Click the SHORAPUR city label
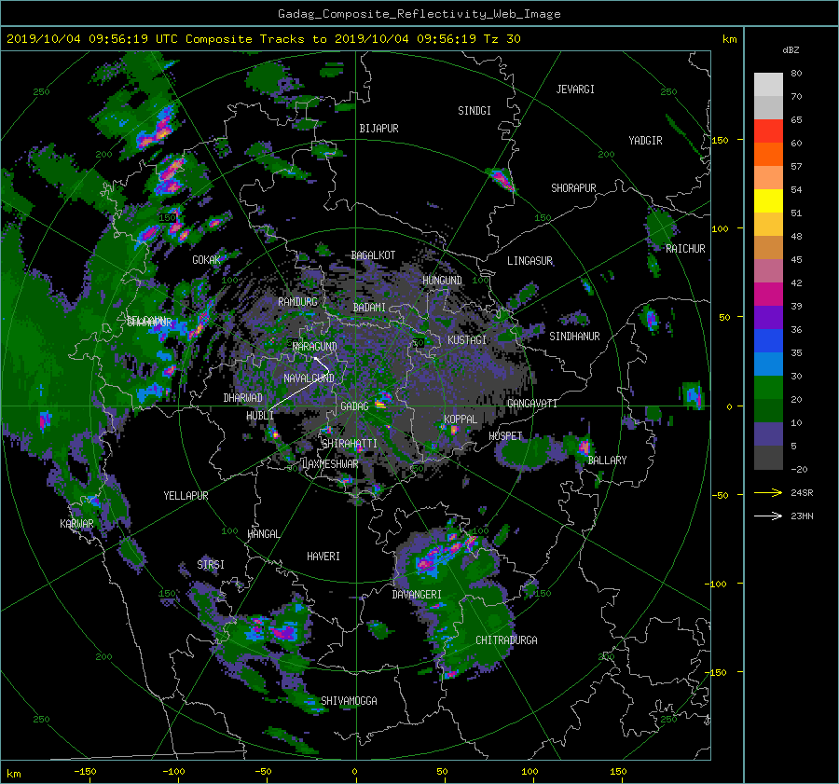This screenshot has height=784, width=839. (573, 188)
